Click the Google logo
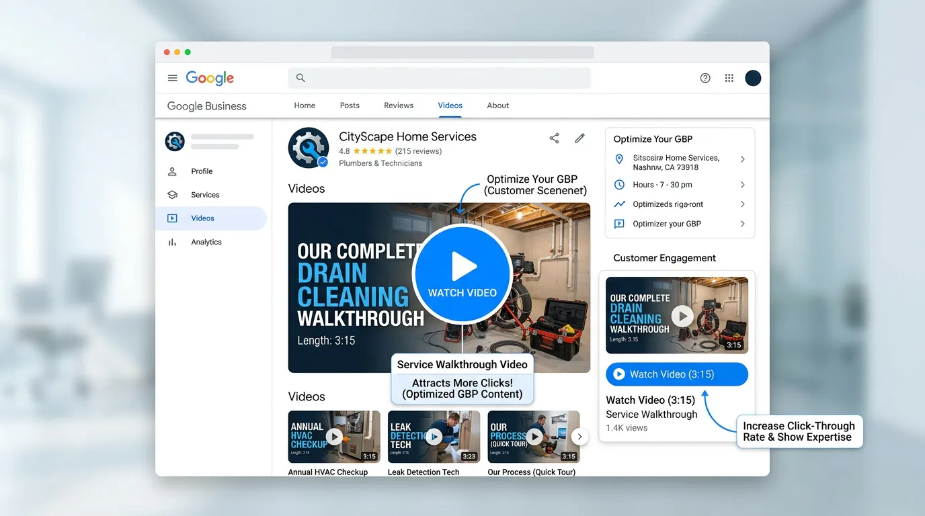 [210, 78]
